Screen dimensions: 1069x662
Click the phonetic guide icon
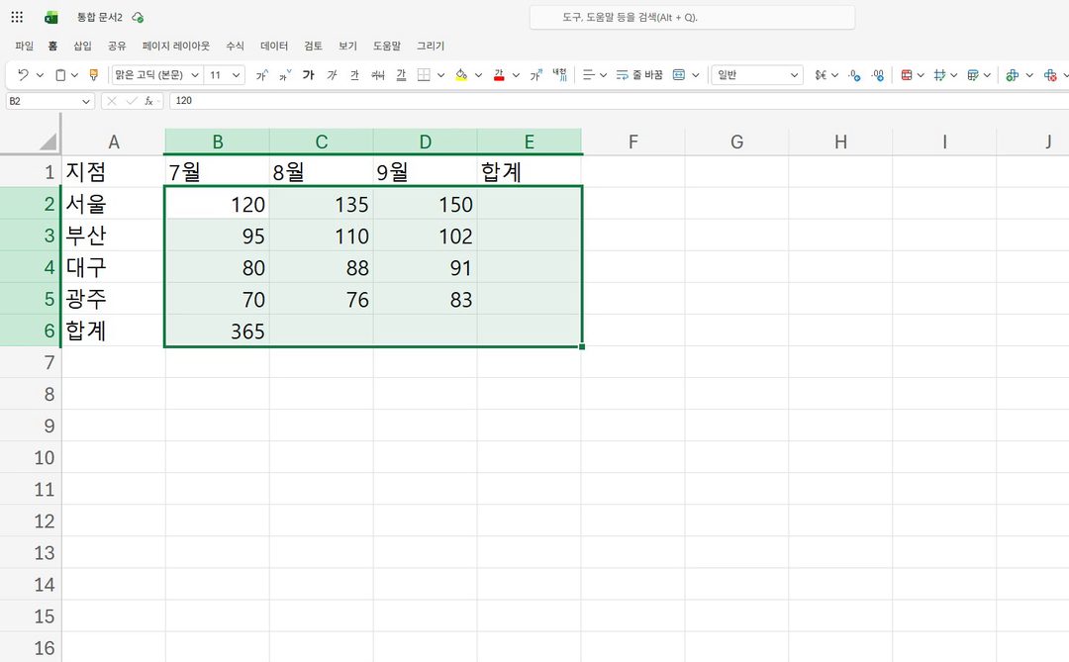pyautogui.click(x=535, y=75)
